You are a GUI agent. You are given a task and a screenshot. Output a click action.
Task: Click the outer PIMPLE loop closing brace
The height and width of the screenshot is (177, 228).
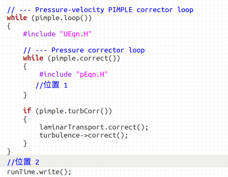(9, 152)
